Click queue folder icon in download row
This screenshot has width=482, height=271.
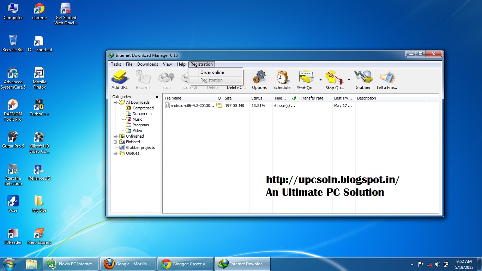[219, 106]
